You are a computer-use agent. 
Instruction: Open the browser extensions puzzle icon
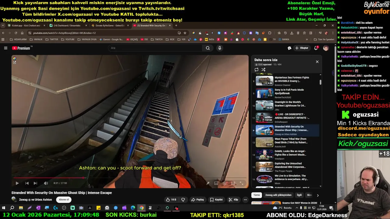tap(270, 33)
